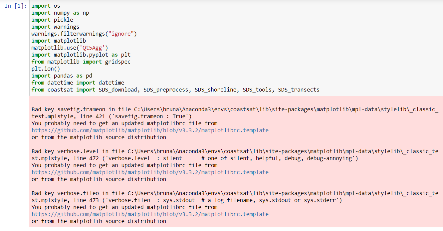Click warnings.filterwarnings("ignore") line
The width and height of the screenshot is (443, 231).
[x=84, y=34]
